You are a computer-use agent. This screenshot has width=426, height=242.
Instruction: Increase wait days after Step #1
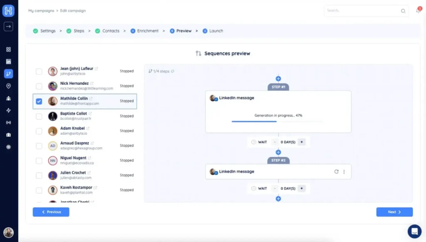[302, 142]
